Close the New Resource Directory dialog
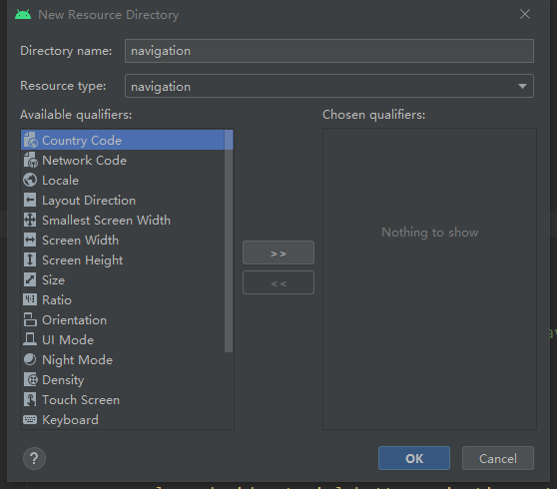Image resolution: width=557 pixels, height=489 pixels. 525,14
